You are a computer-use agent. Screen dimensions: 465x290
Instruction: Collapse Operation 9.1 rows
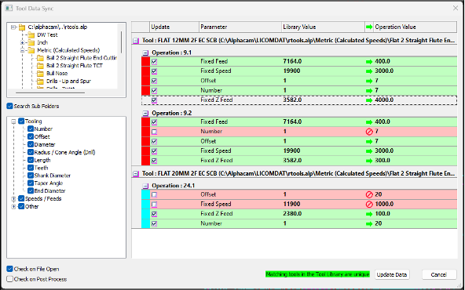145,53
